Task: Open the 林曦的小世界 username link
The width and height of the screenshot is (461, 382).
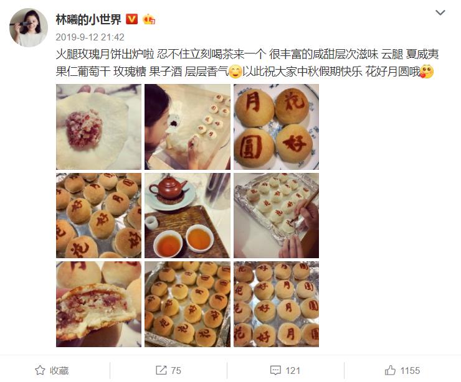Action: coord(88,20)
